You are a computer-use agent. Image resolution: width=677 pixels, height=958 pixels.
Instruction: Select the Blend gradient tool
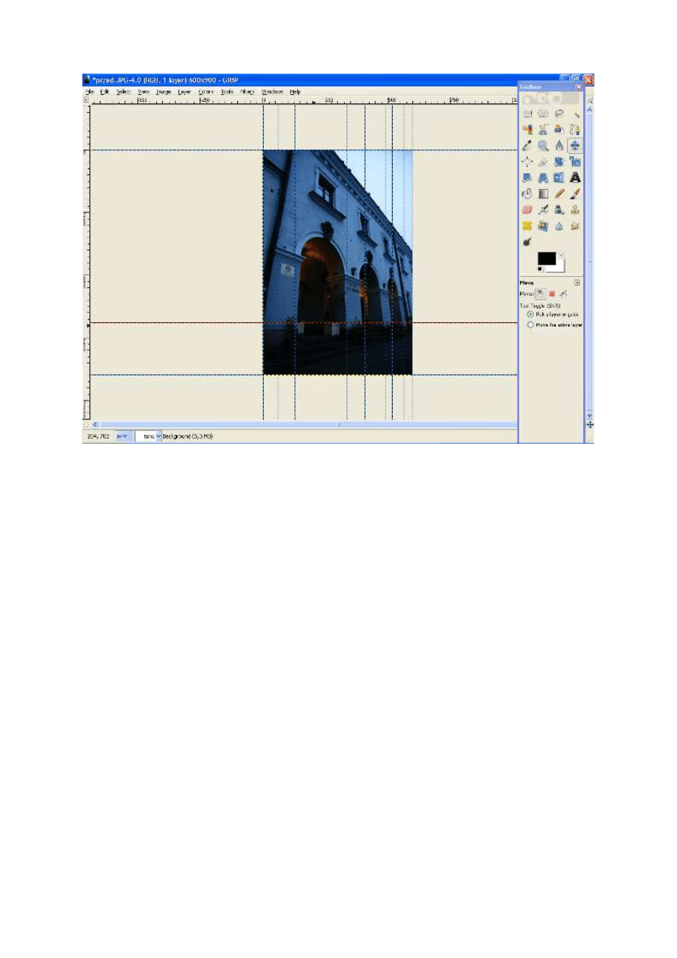(544, 192)
